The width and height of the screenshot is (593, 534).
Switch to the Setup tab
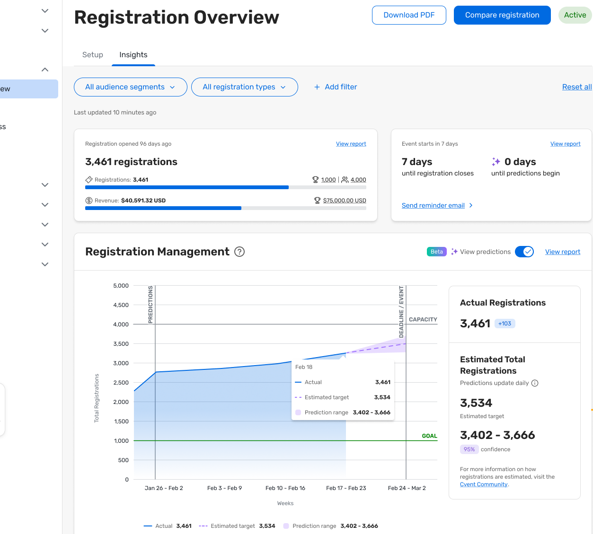pyautogui.click(x=92, y=55)
